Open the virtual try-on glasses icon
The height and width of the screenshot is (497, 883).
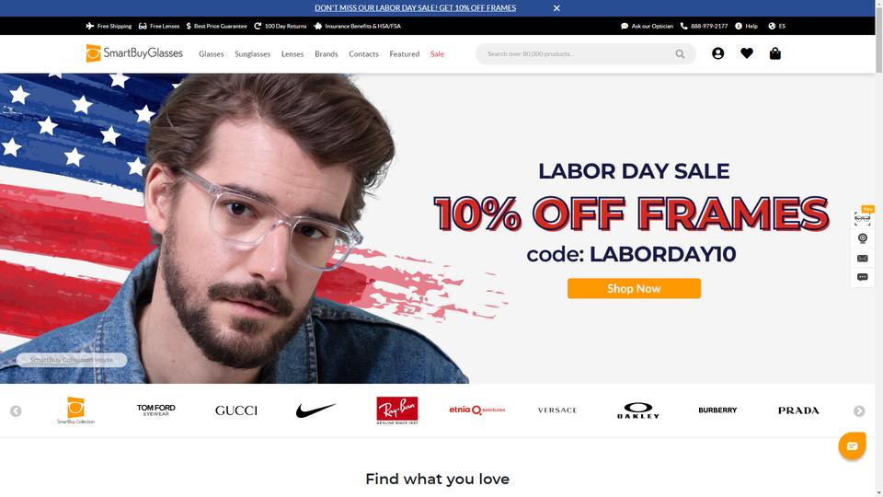pos(862,219)
